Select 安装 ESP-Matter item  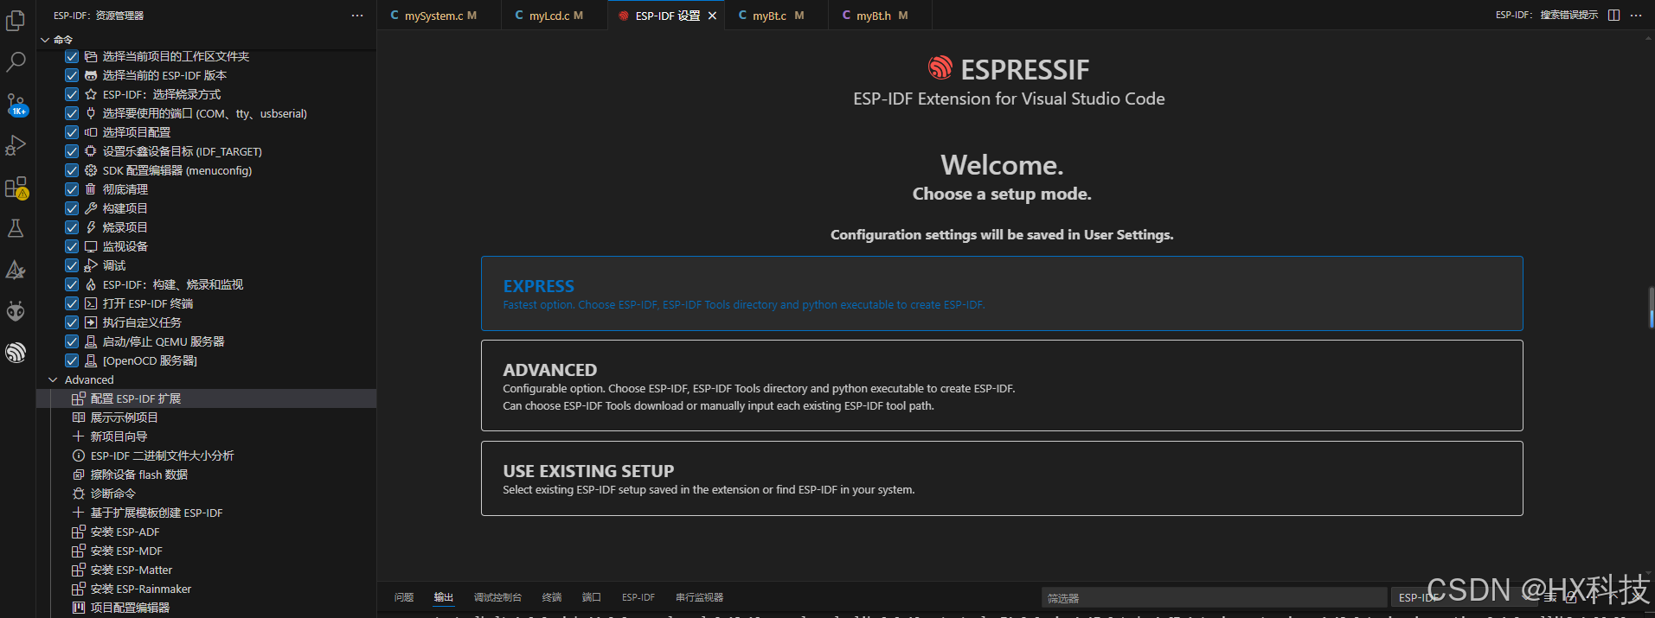206,570
